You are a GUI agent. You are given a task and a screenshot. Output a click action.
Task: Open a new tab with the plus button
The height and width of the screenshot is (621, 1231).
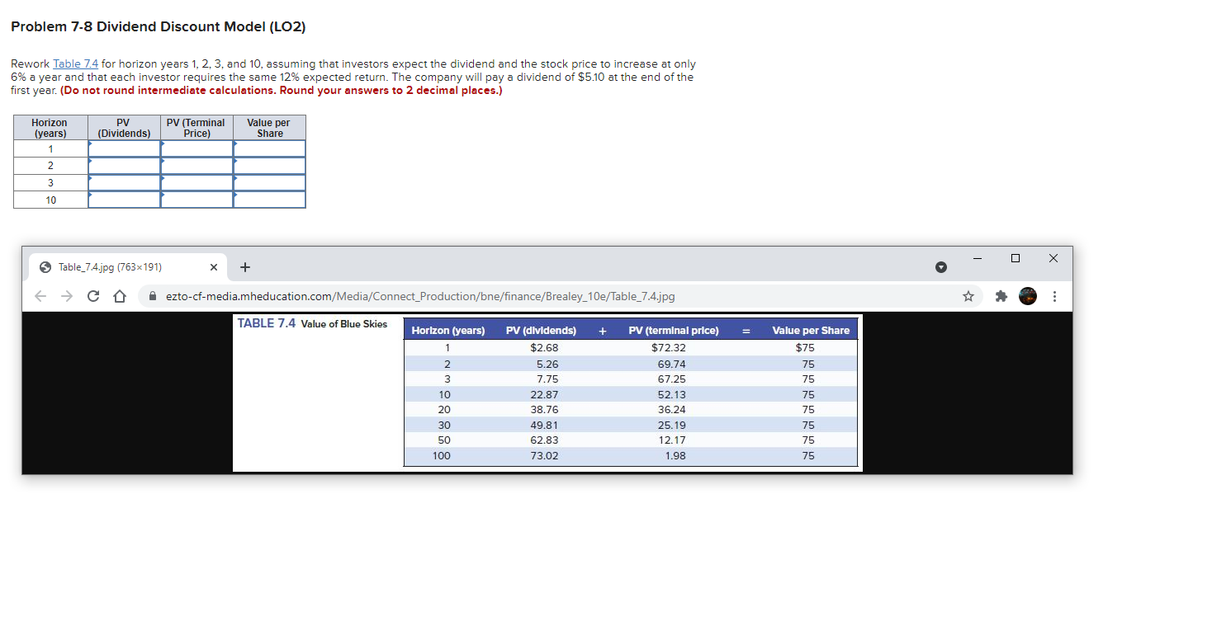point(244,266)
